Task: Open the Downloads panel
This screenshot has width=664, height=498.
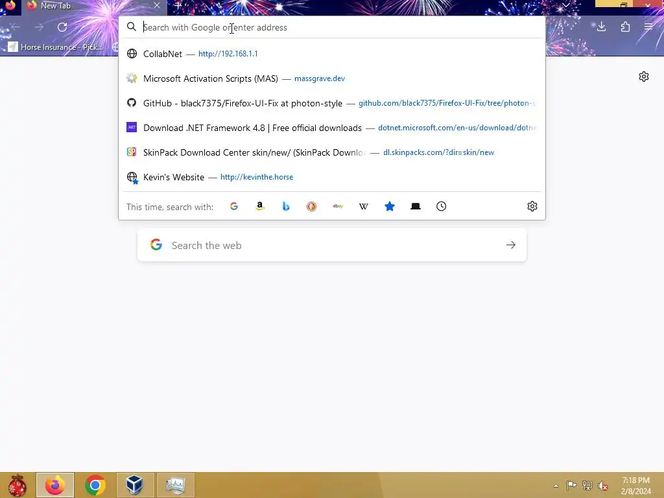Action: (x=601, y=27)
